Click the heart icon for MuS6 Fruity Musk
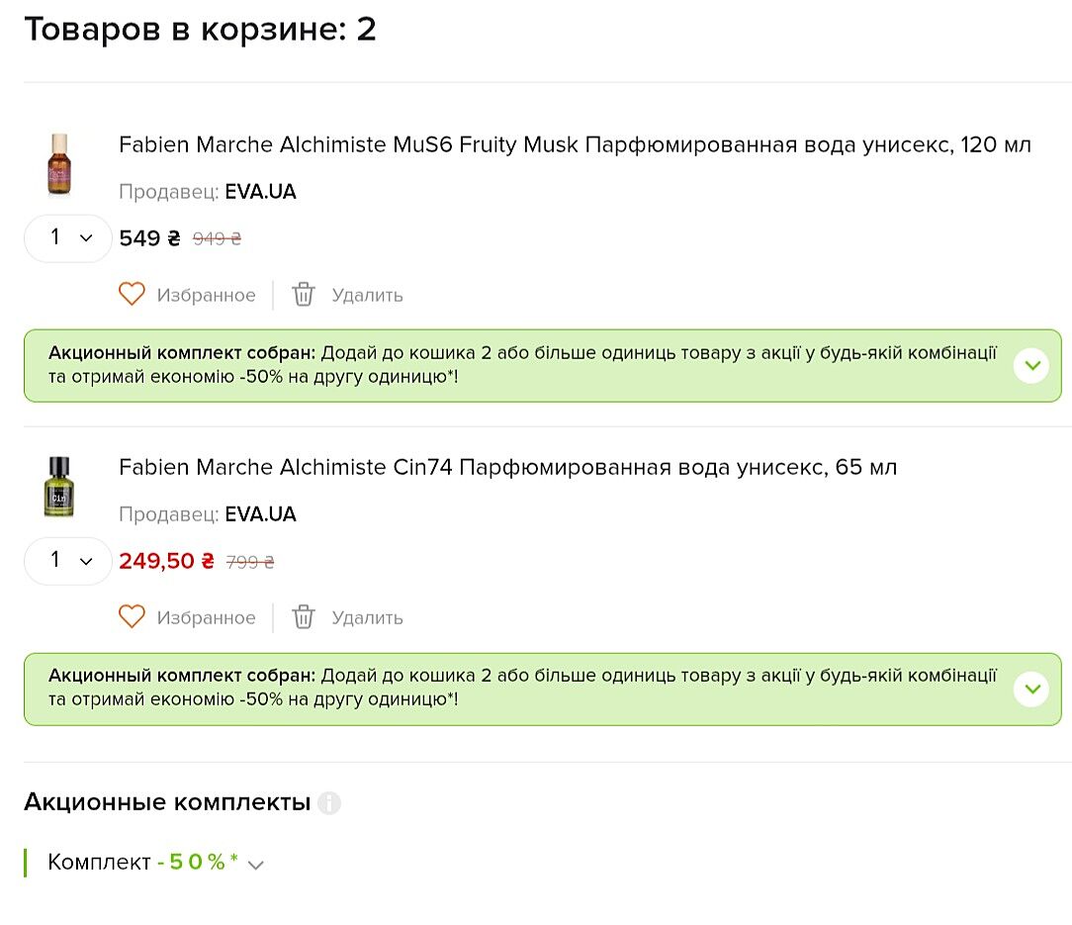This screenshot has width=1072, height=925. [x=132, y=294]
